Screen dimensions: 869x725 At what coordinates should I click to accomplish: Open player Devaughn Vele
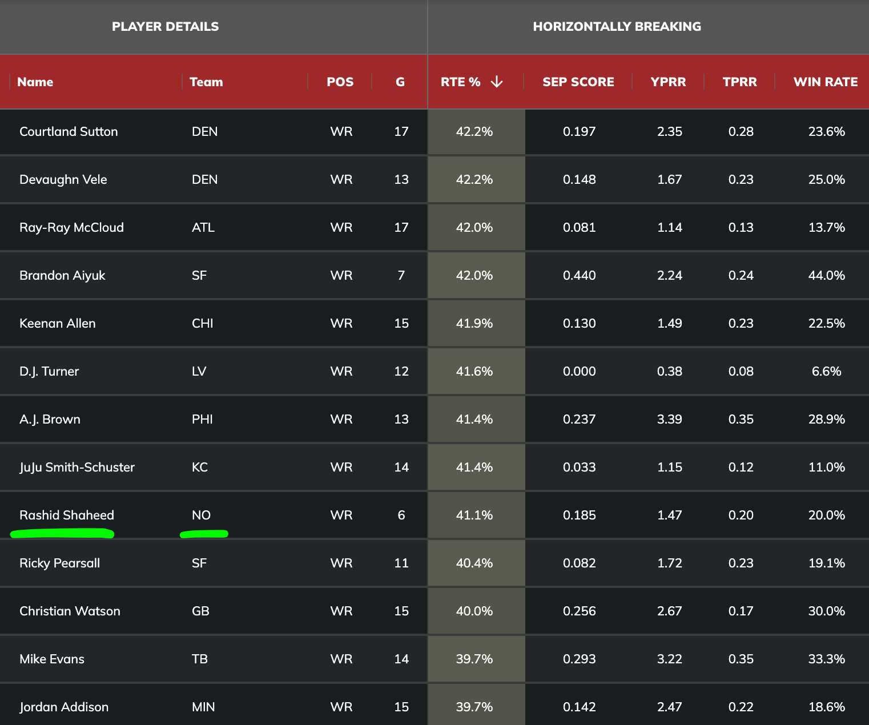click(x=63, y=179)
